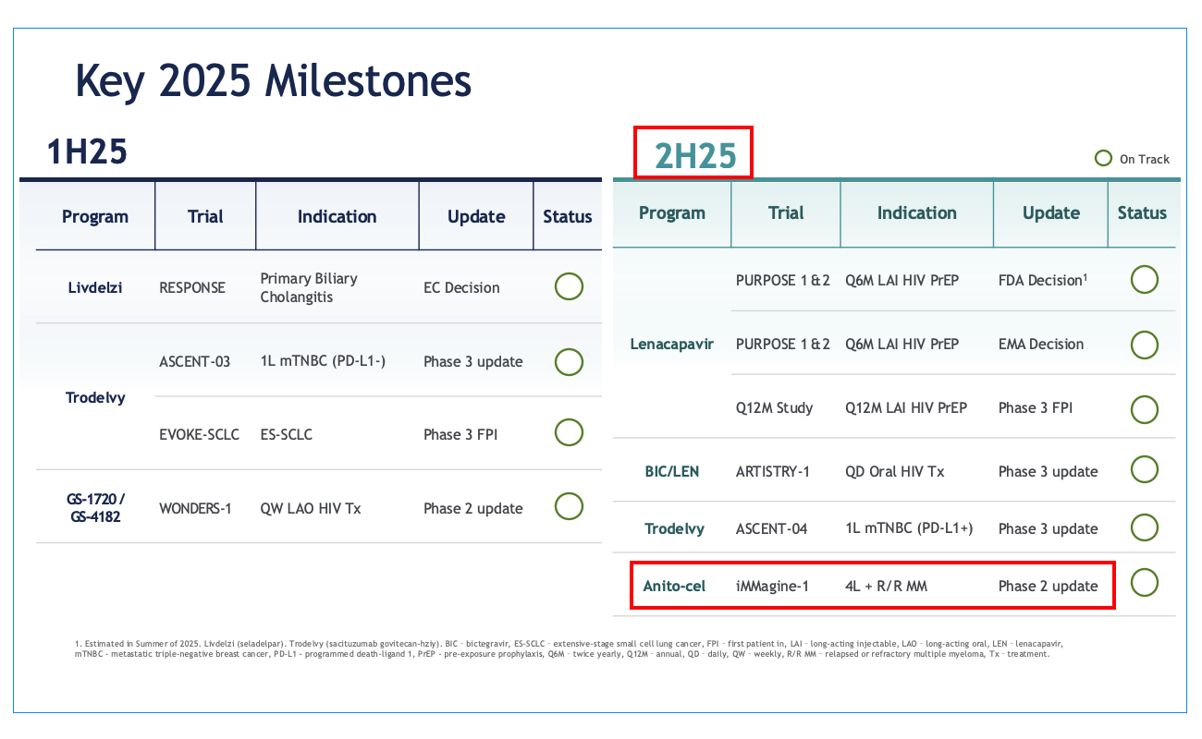Screen dimensions: 1202x739
Task: Click the "Q12M LAI HIV PrEP" indication
Action: (906, 407)
